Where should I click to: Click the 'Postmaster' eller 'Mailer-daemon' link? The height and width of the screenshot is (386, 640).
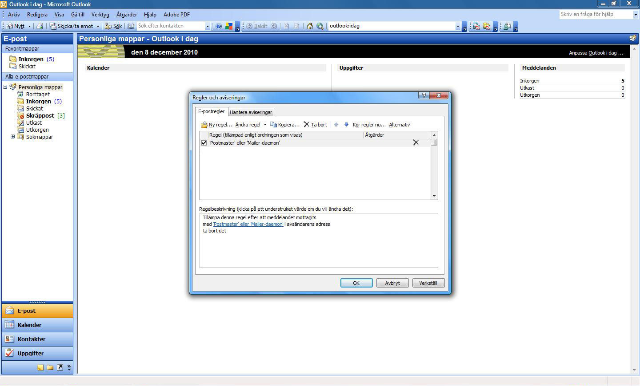coord(248,224)
